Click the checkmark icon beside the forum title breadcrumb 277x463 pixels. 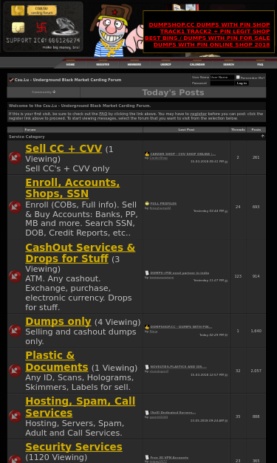point(11,80)
